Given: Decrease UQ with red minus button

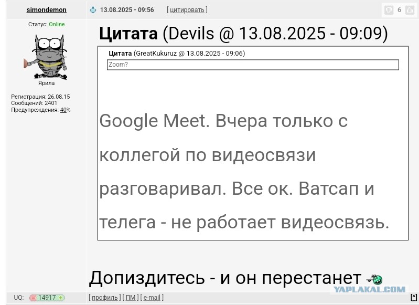Looking at the screenshot, I should 34,298.
